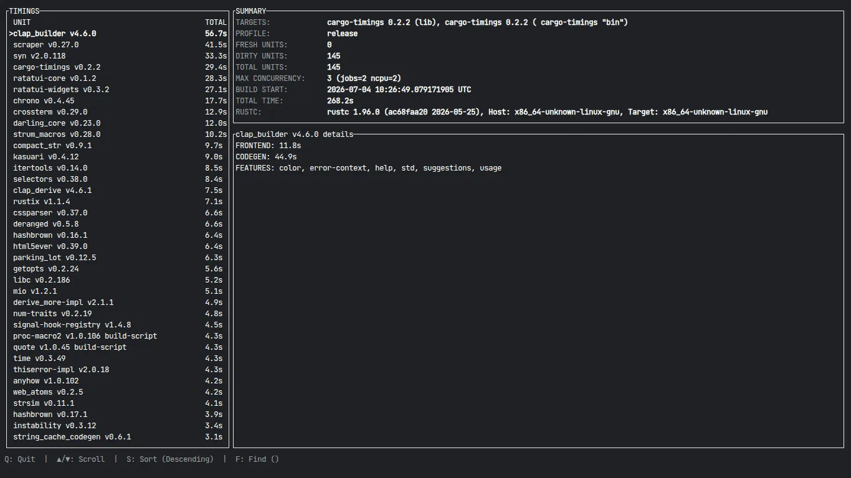
Task: Click the clap_builder v4.6.0 details title
Action: 294,134
